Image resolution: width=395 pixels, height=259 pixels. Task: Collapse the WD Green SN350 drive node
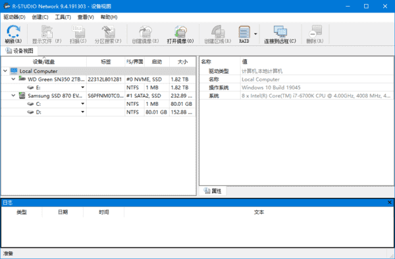tap(13, 79)
